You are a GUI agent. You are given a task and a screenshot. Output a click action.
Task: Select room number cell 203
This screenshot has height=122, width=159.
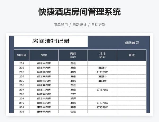click(22, 72)
